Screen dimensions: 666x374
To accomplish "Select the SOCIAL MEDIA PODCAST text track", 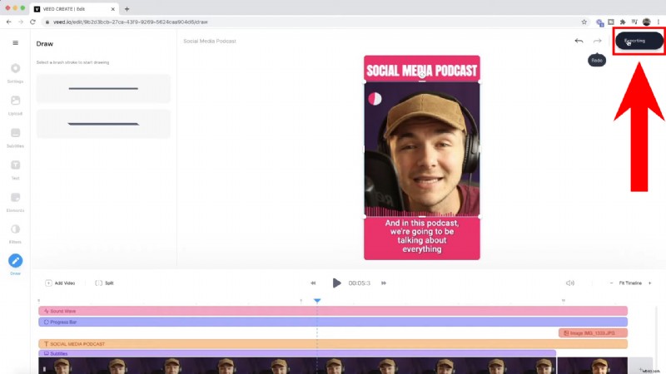I will click(333, 344).
